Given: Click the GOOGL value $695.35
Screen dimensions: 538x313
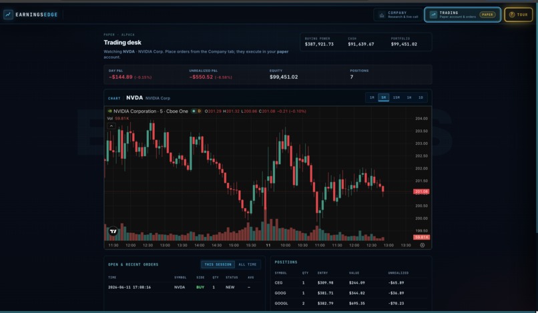Looking at the screenshot, I should [x=357, y=304].
